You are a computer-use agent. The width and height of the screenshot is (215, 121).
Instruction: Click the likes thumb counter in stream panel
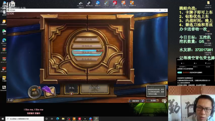pos(182,63)
